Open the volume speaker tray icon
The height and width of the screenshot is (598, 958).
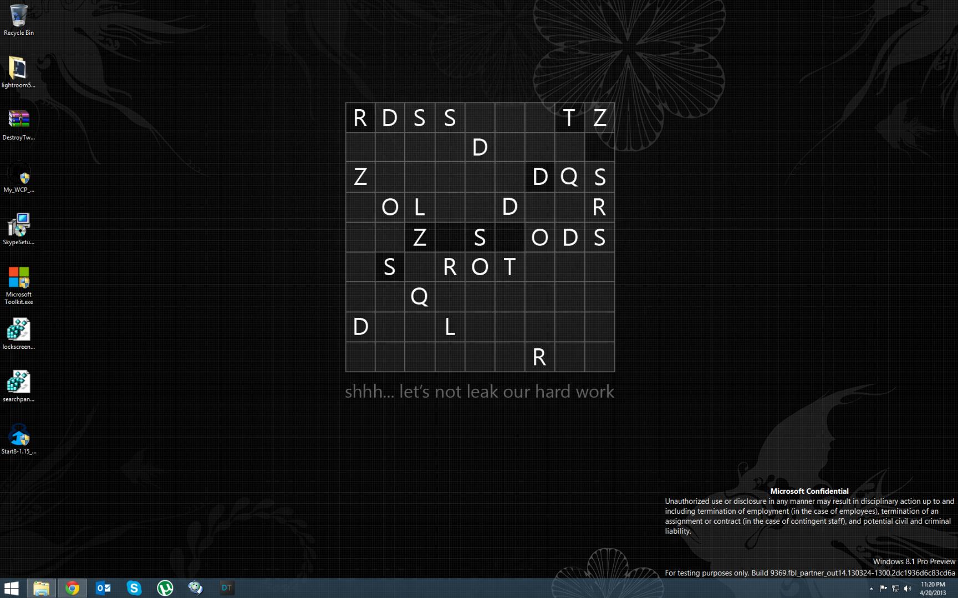[x=908, y=589]
